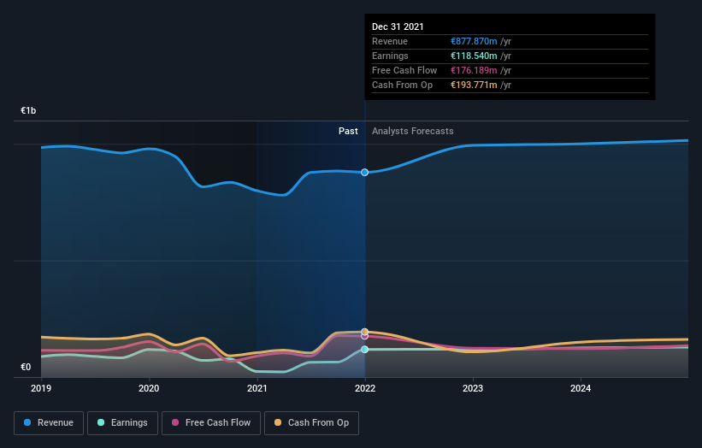Click the pink Free Cash Flow data point
Screen dimensions: 702x448
[x=365, y=337]
